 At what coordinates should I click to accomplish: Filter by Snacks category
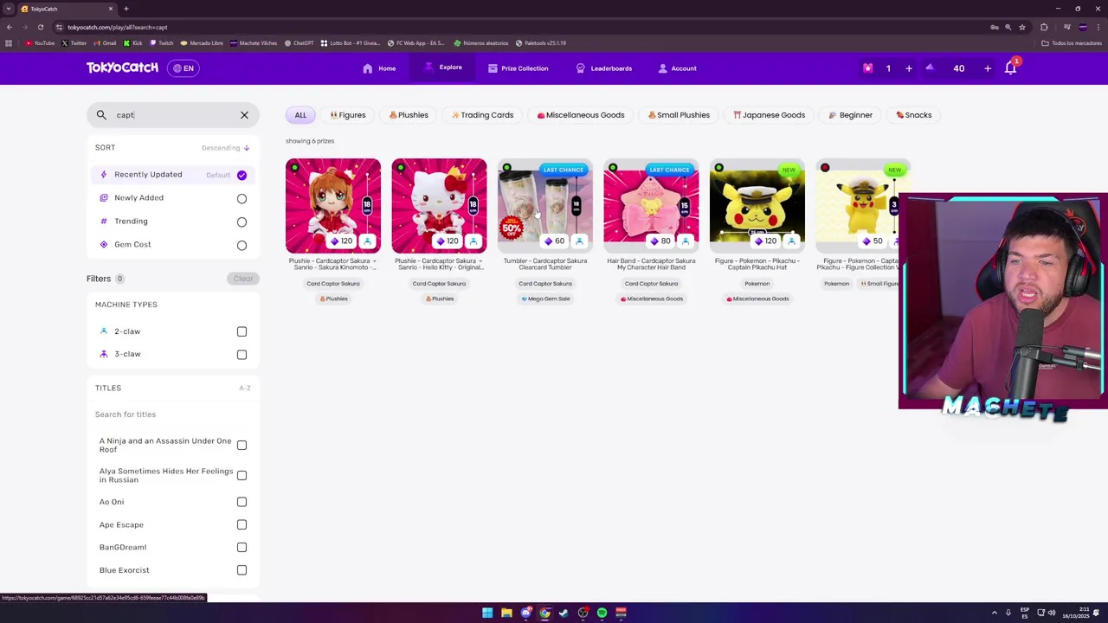tap(914, 115)
